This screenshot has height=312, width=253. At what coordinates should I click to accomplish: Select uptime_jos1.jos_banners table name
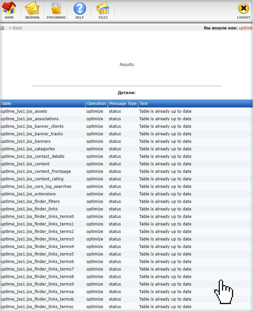tap(25, 141)
